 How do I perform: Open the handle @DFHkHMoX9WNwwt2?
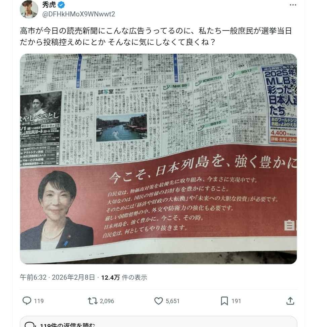pos(79,14)
